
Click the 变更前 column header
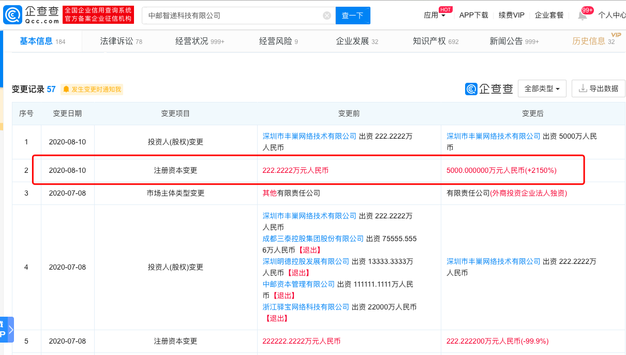[x=349, y=113]
